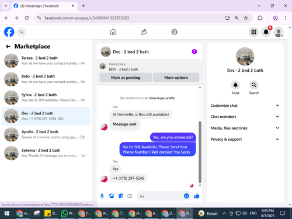The height and width of the screenshot is (219, 292).
Task: Expand the Customize chat section
Action: pyautogui.click(x=245, y=106)
